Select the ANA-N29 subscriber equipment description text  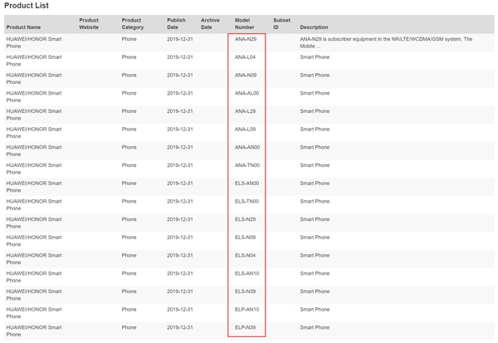(x=386, y=42)
